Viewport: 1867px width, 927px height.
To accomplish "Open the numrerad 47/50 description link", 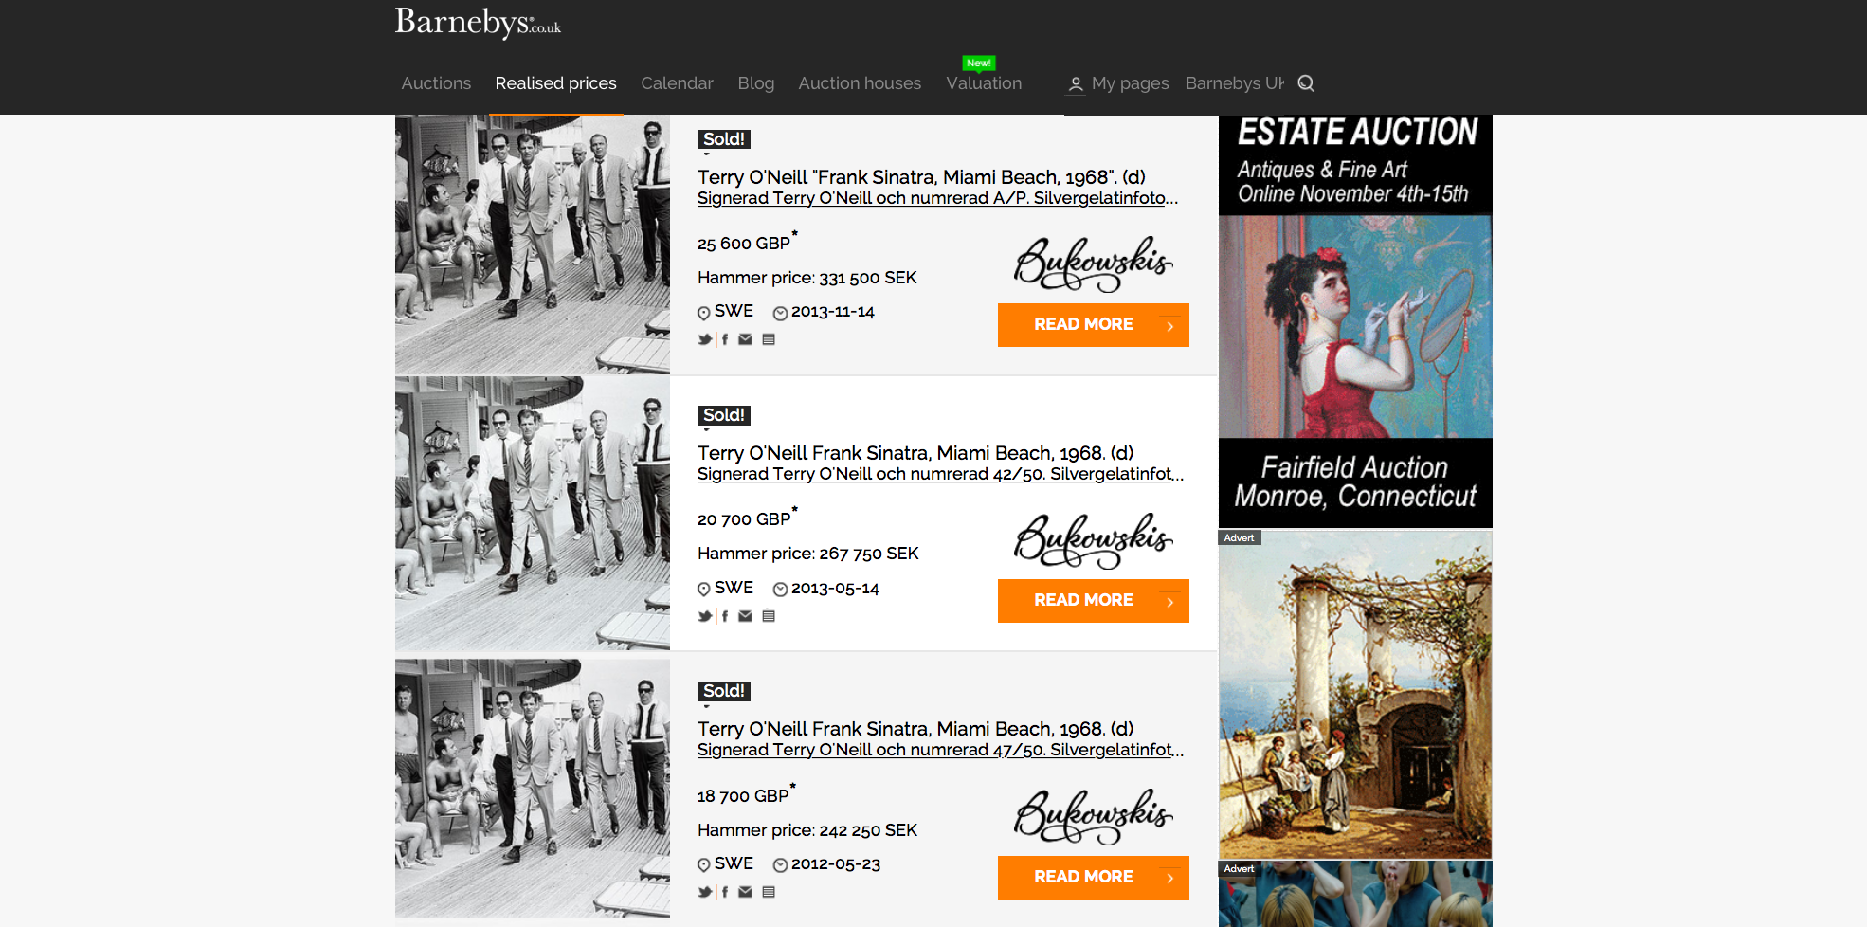I will pyautogui.click(x=940, y=750).
